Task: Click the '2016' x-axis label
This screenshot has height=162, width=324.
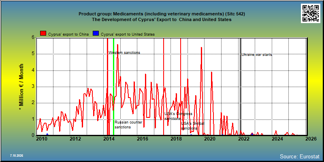Action: [x=143, y=139]
